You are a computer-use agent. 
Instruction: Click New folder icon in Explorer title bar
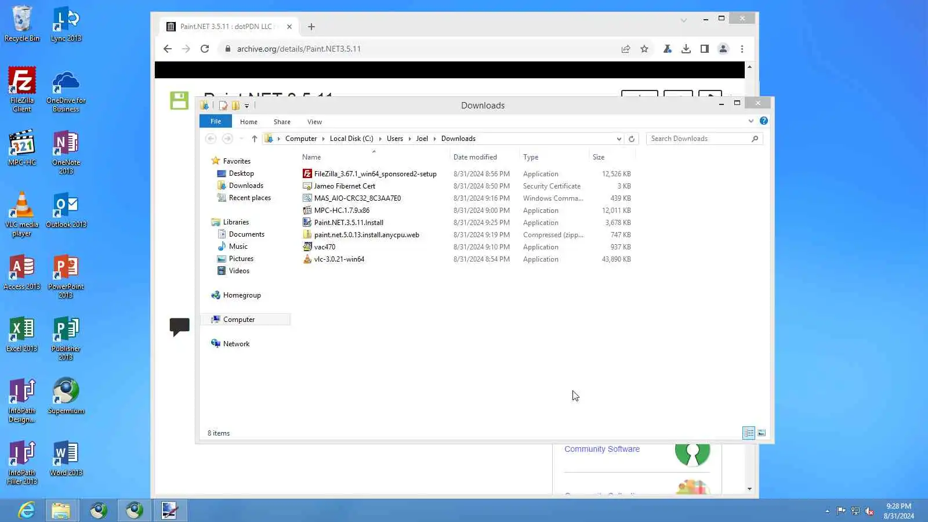(235, 106)
